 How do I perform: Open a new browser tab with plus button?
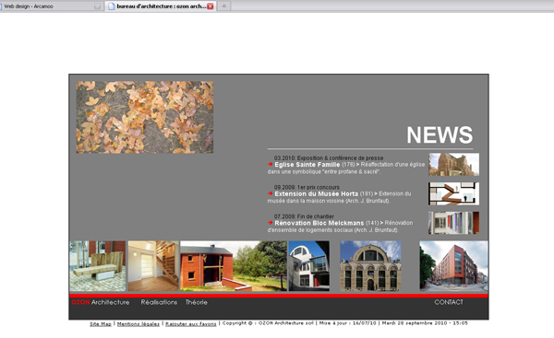(224, 6)
